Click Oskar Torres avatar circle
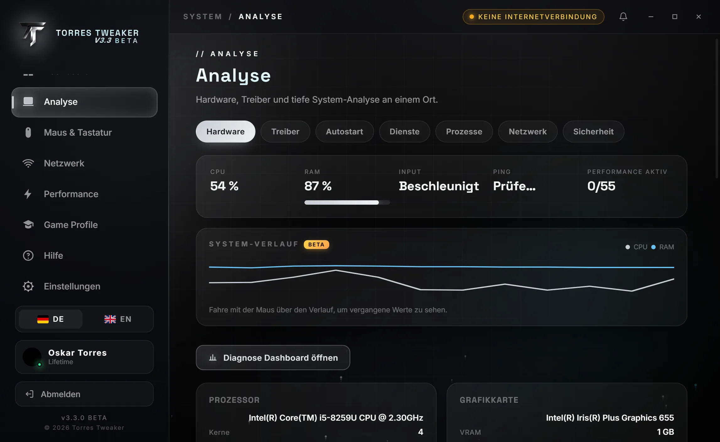The image size is (720, 442). point(32,357)
